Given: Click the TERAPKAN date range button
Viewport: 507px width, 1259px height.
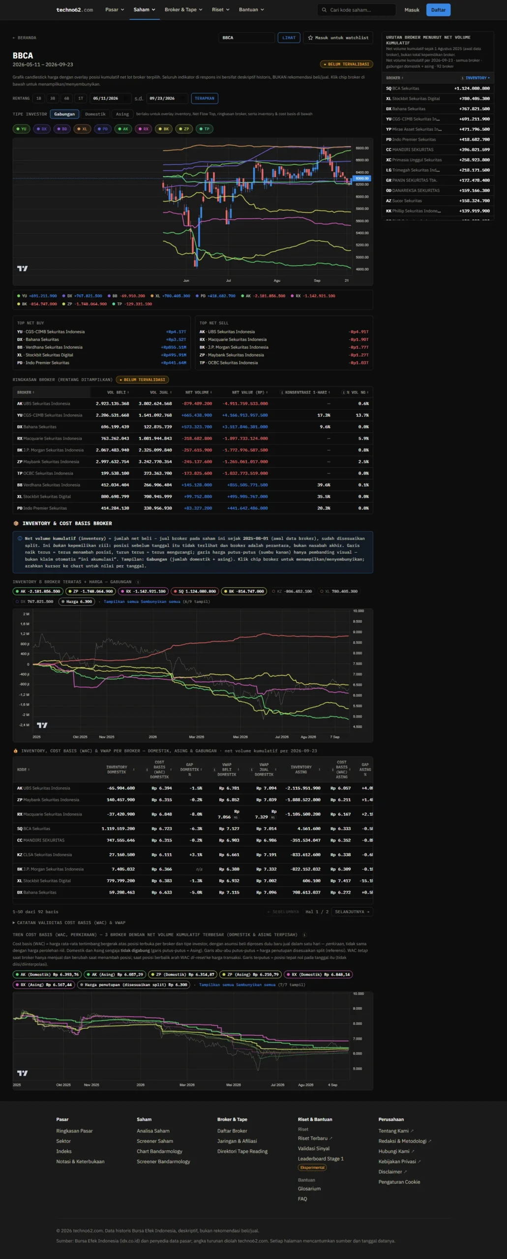Looking at the screenshot, I should 205,98.
